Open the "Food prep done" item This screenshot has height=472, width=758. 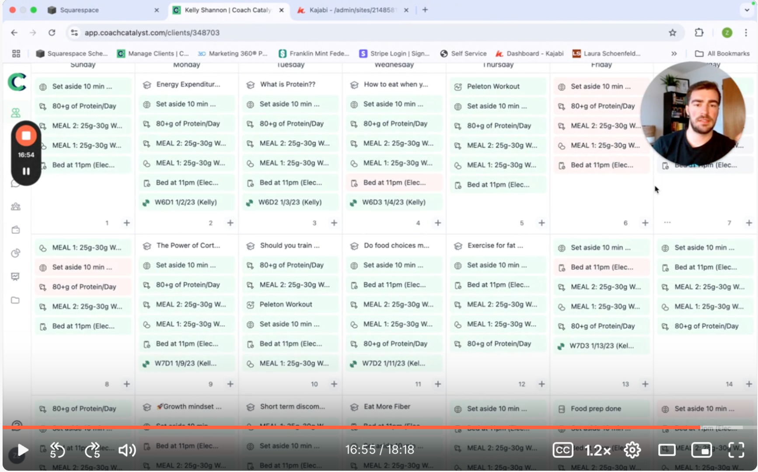click(x=602, y=409)
